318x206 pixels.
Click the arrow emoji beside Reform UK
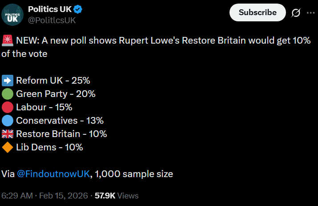click(x=8, y=81)
